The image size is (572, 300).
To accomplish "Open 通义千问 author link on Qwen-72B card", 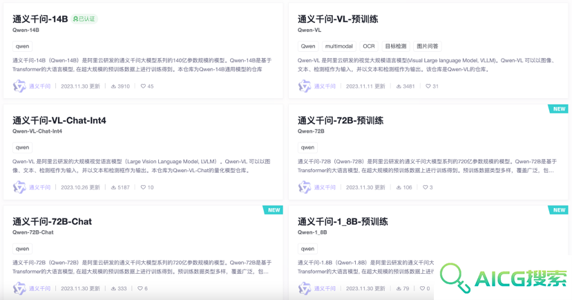I will 325,187.
